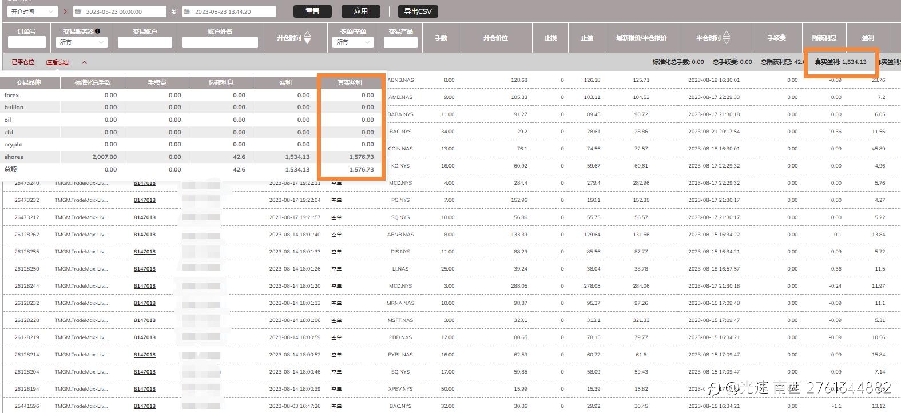Click the 手数 column header

pyautogui.click(x=441, y=38)
